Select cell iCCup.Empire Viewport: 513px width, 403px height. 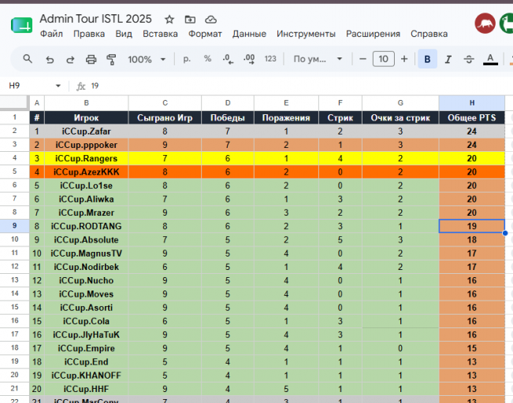pyautogui.click(x=87, y=348)
